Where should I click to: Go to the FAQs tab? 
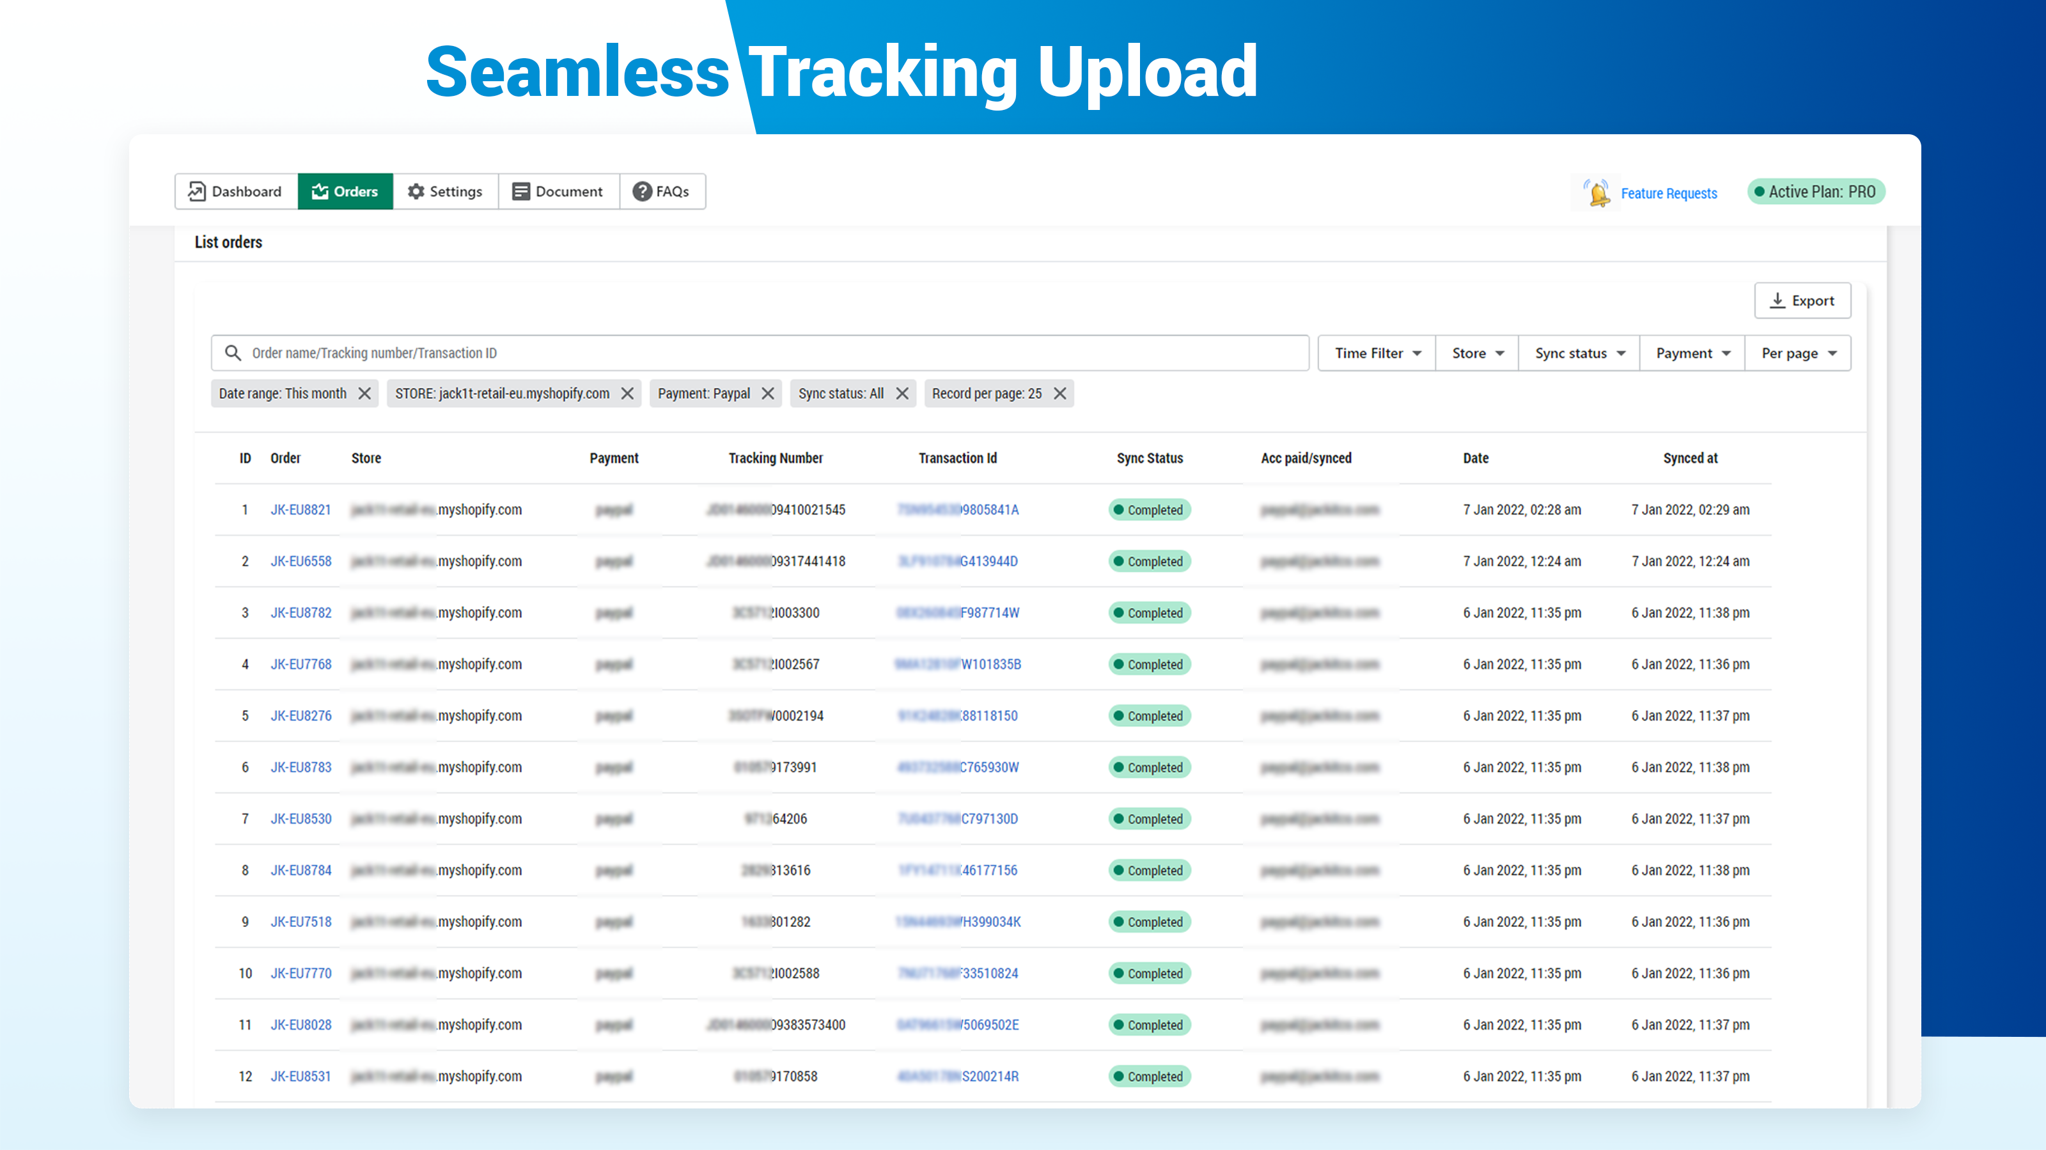click(661, 191)
